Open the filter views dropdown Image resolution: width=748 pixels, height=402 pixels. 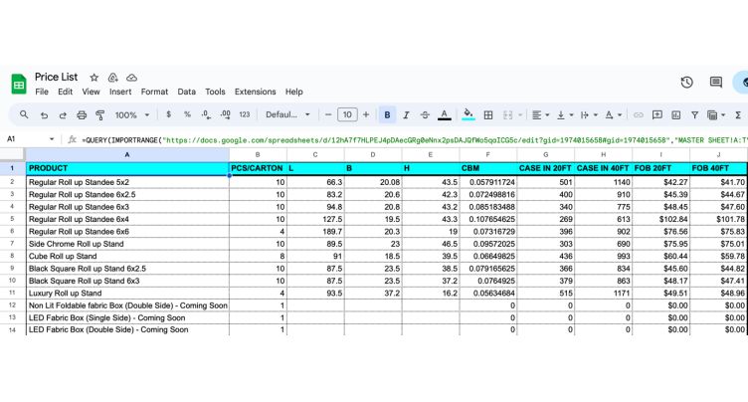(x=716, y=115)
